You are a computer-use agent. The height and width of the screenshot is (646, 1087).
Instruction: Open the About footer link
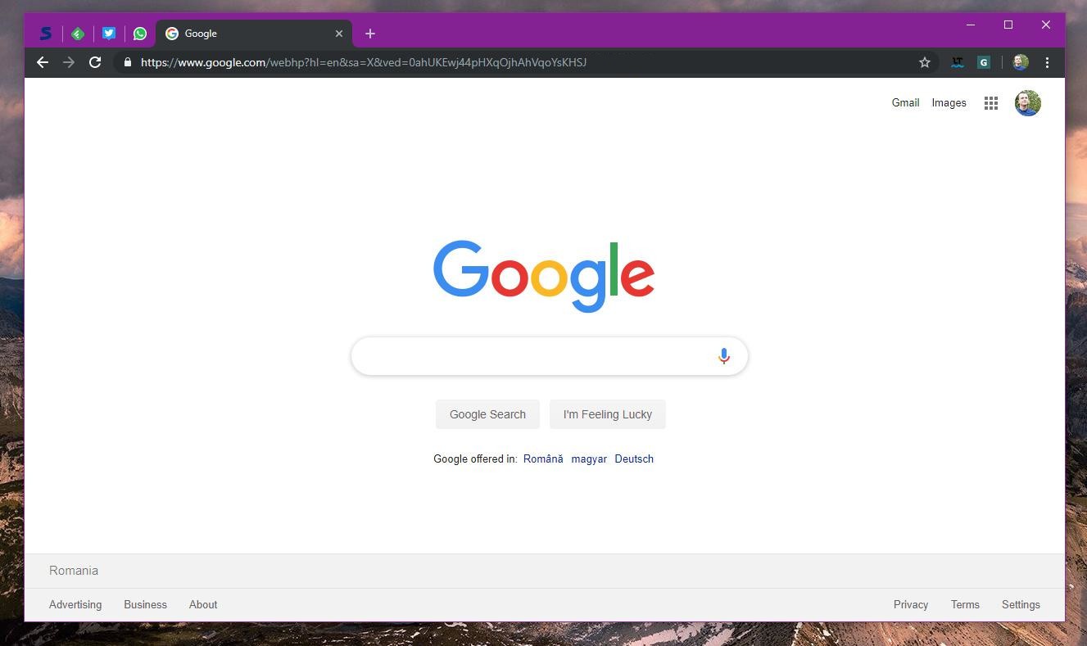coord(203,604)
